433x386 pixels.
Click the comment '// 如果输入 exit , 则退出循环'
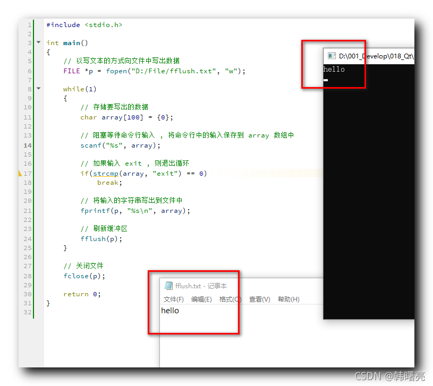click(x=135, y=163)
